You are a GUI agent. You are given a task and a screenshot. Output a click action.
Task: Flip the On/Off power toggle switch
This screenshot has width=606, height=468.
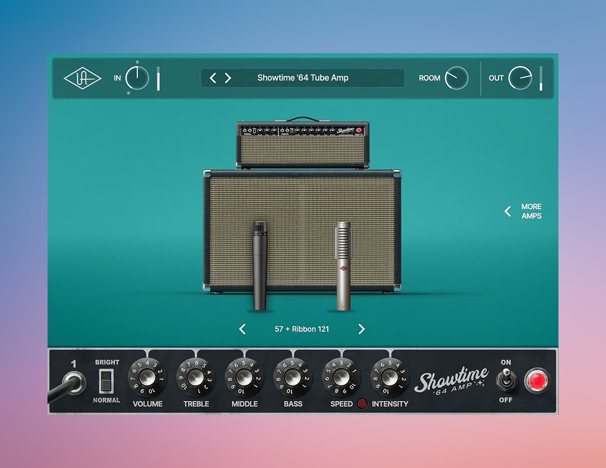[505, 382]
